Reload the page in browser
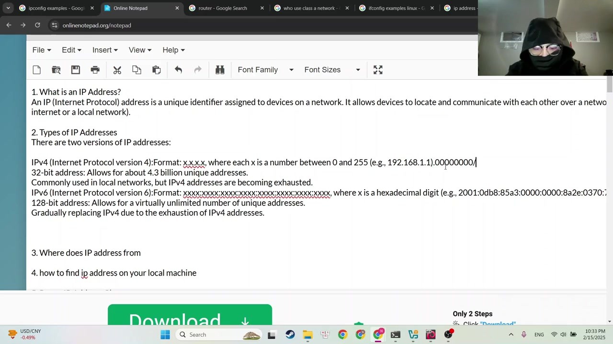 pos(37,25)
